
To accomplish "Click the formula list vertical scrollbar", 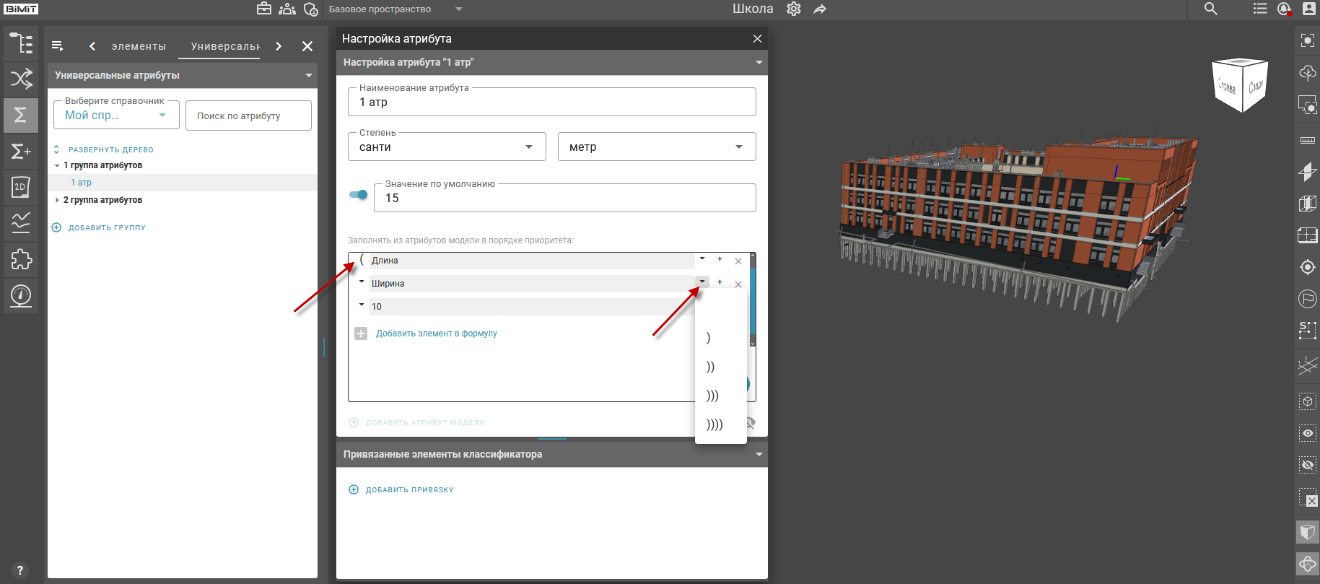I will (753, 300).
